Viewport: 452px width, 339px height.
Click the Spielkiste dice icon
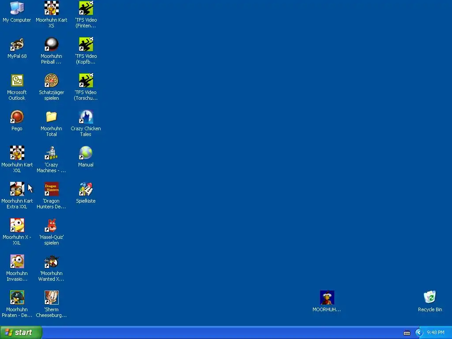point(86,189)
